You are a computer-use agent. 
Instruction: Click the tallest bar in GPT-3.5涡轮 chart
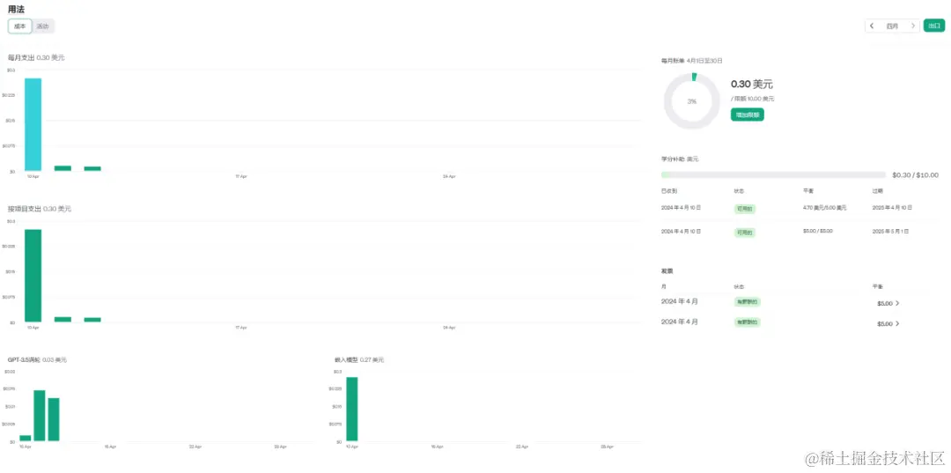[40, 416]
